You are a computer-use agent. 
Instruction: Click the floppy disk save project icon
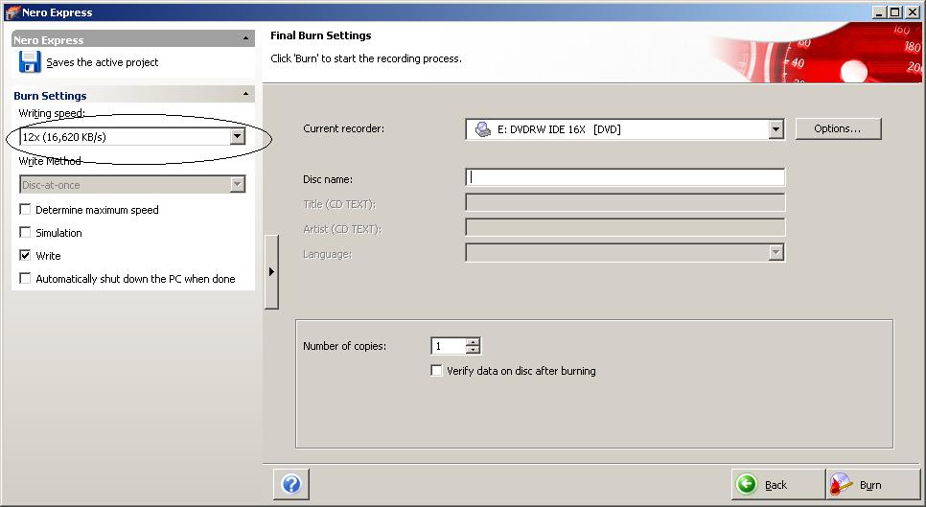click(x=30, y=62)
